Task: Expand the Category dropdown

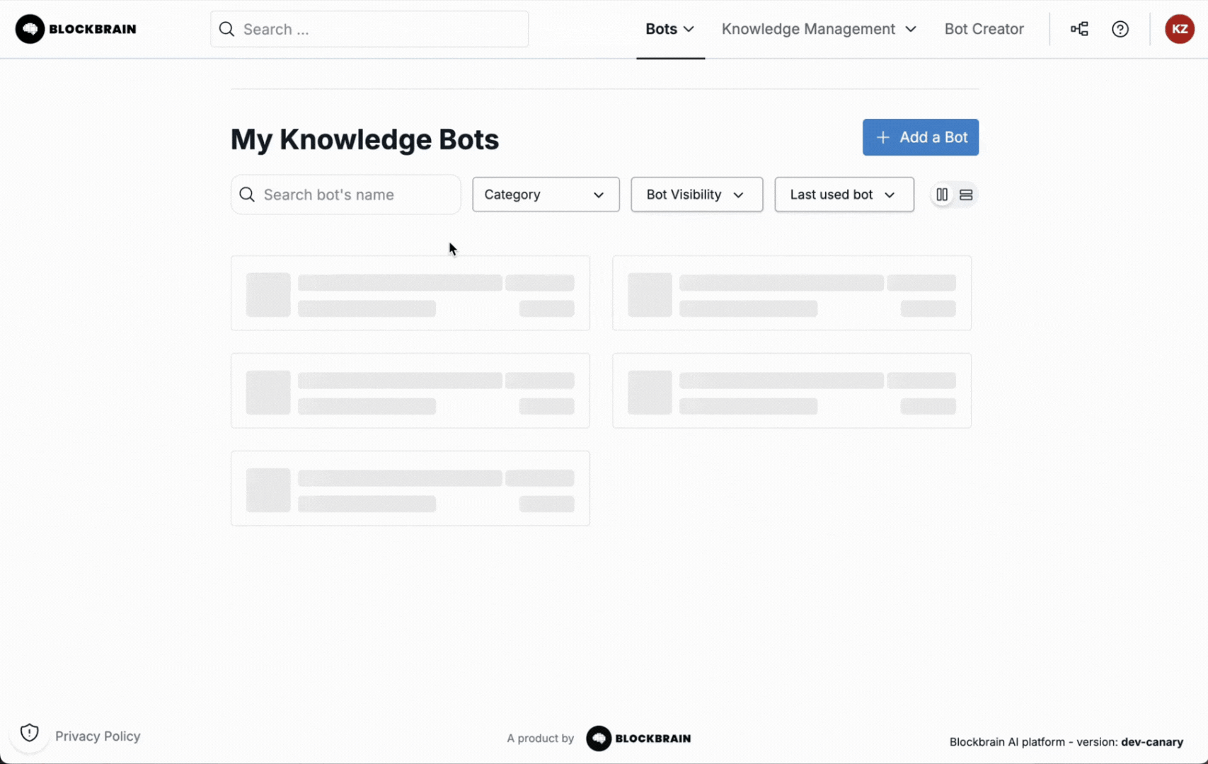Action: tap(545, 195)
